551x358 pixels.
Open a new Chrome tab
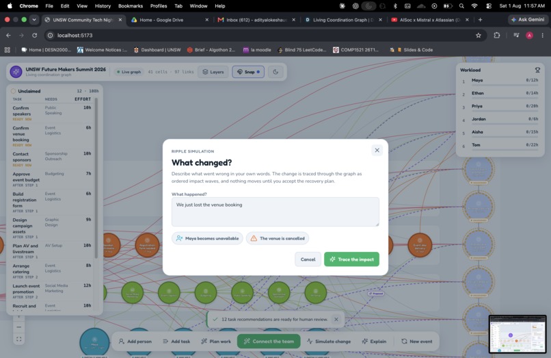click(x=480, y=20)
